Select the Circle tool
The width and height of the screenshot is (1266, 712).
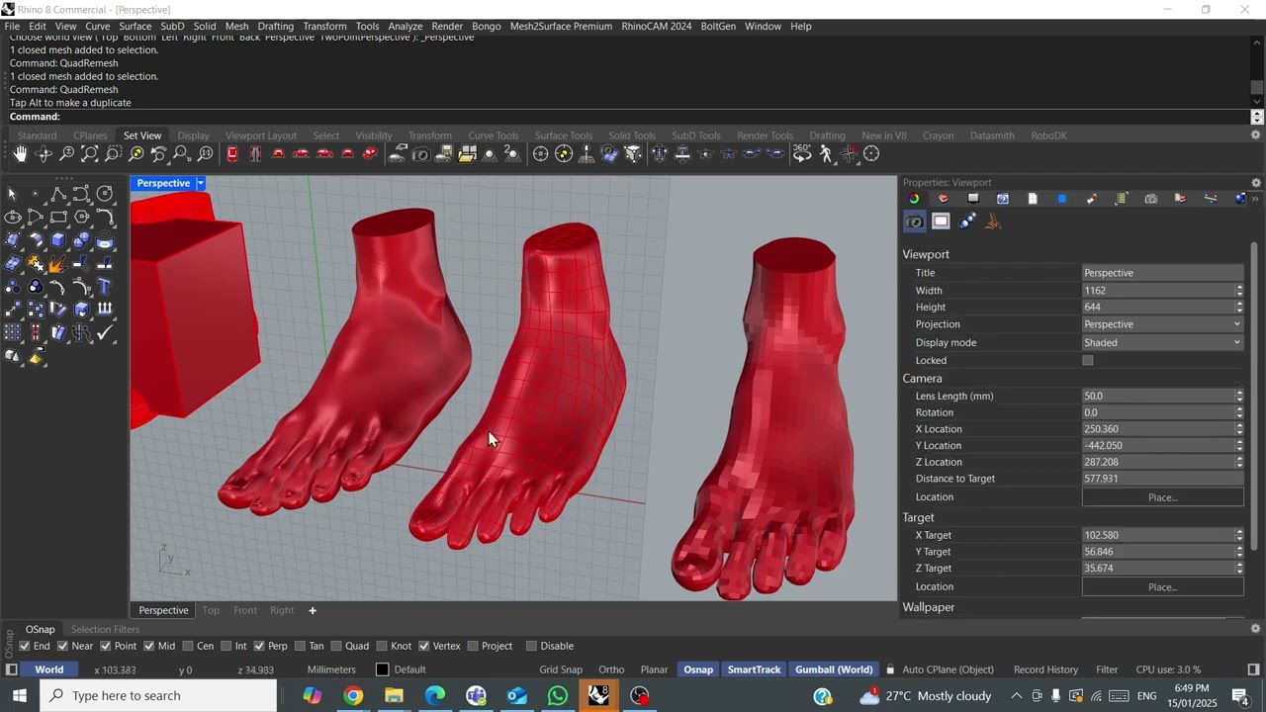(x=106, y=194)
